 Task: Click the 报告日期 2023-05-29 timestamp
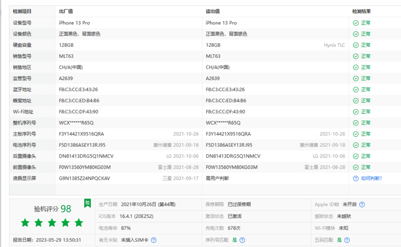tap(47, 240)
